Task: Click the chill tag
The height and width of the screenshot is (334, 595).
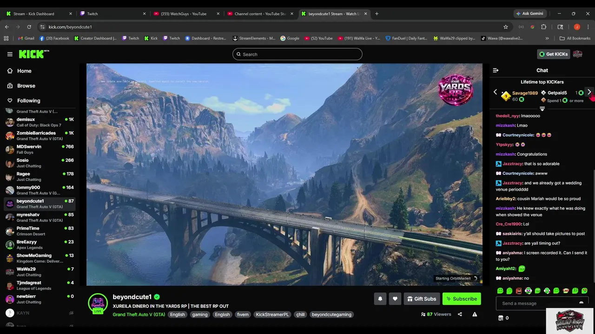Action: tap(300, 315)
